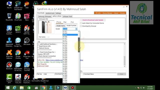
Task: Open Shortcut to YourCom desktop icon
Action: point(27,79)
